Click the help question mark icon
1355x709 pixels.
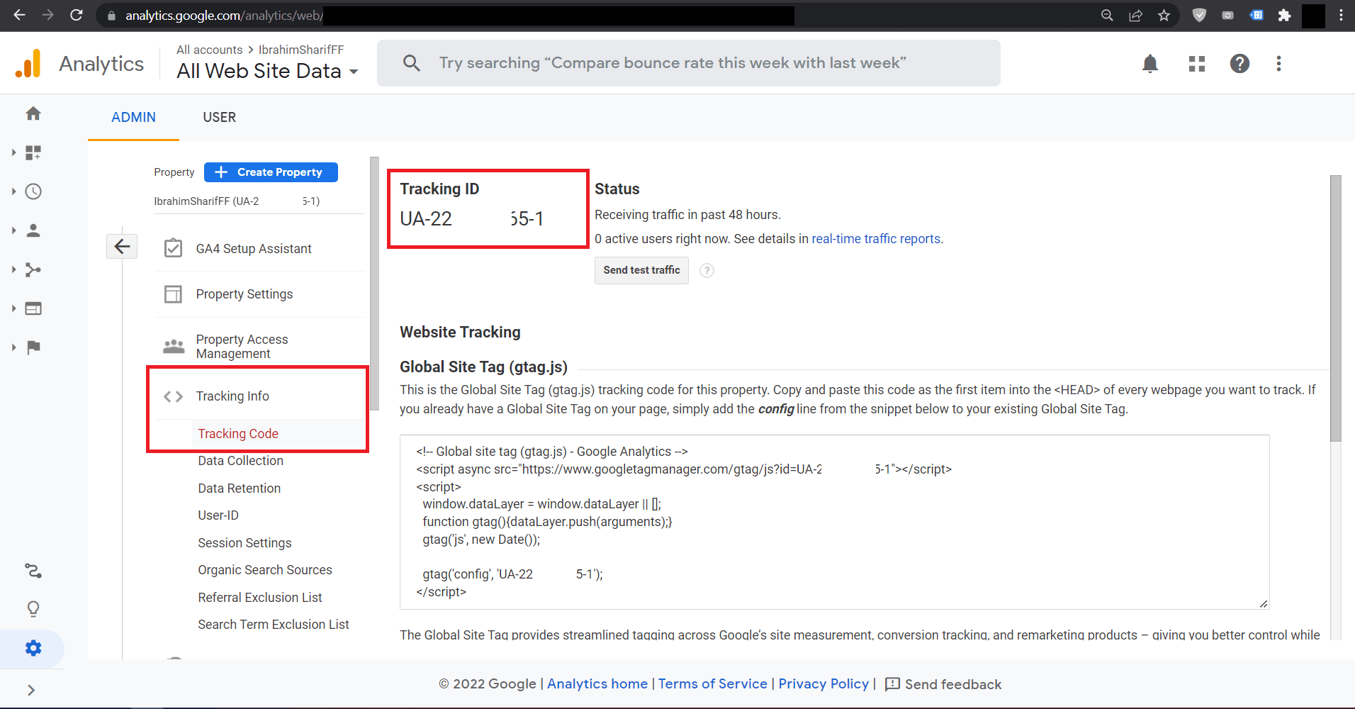pos(1239,64)
